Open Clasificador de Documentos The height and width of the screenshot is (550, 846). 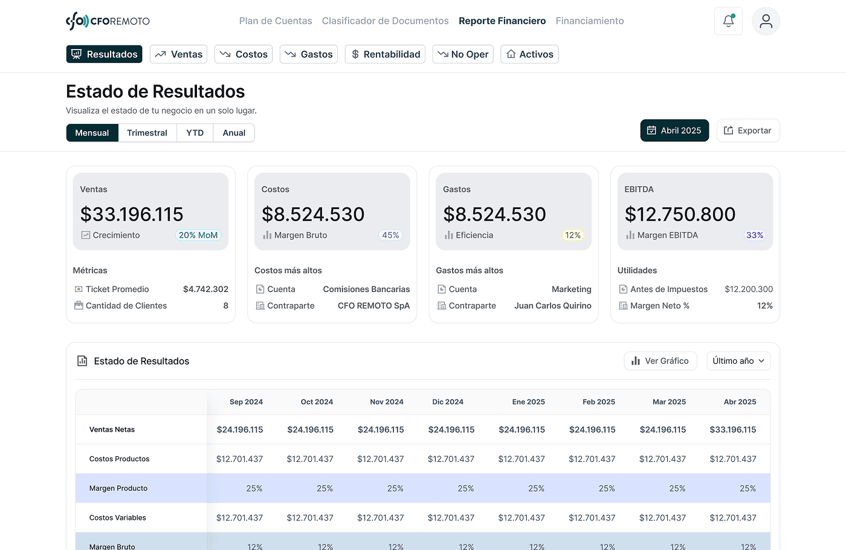click(385, 21)
